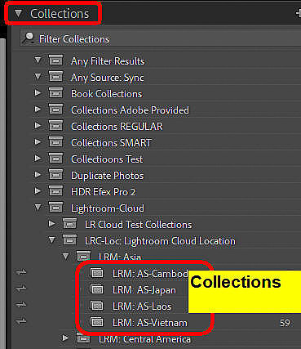Viewport: 301px width, 349px height.
Task: Open the LRM: AS-Vietnam collection
Action: coord(150,323)
